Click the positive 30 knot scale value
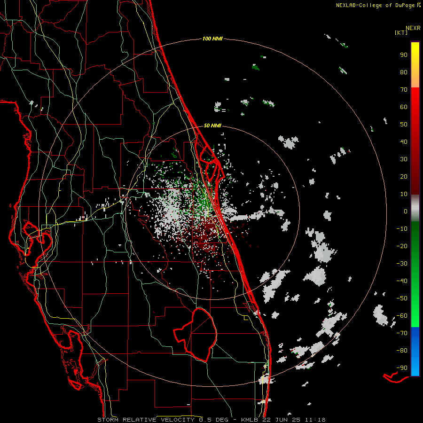Image resolution: width=423 pixels, height=423 pixels. tap(404, 159)
